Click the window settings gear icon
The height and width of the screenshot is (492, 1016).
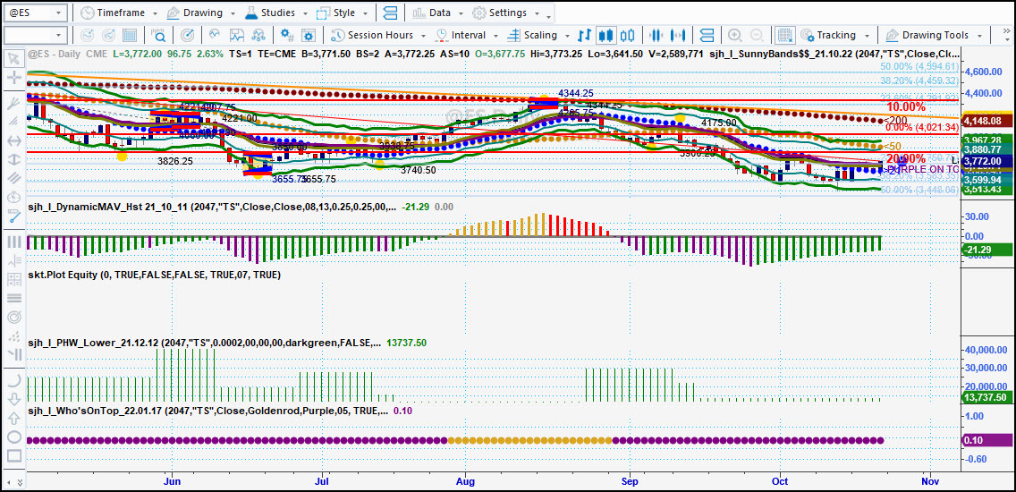(308, 35)
